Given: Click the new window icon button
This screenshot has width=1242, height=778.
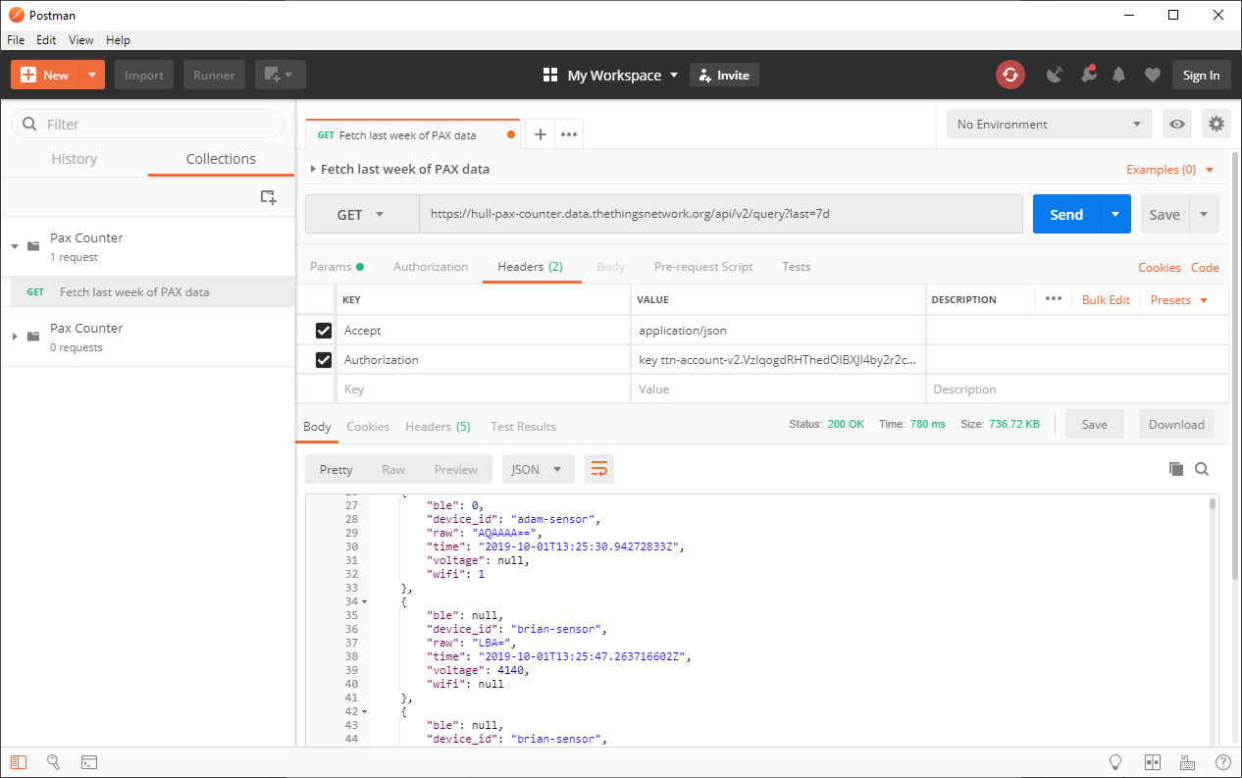Looking at the screenshot, I should (281, 75).
